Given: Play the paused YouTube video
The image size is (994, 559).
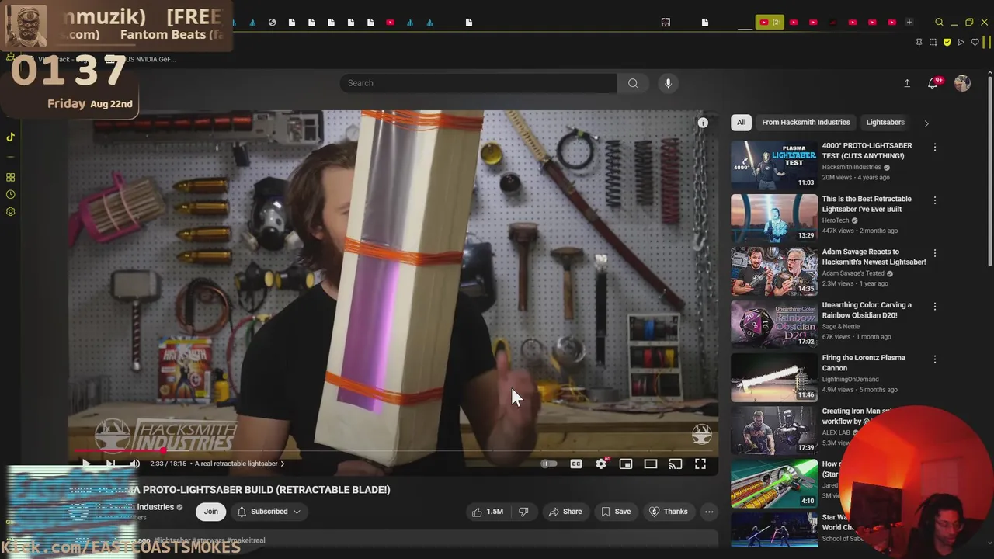Looking at the screenshot, I should tap(86, 464).
